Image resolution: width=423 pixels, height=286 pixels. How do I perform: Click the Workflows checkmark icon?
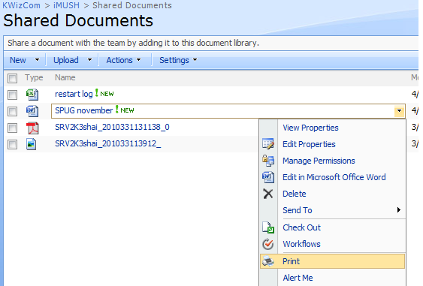(268, 244)
